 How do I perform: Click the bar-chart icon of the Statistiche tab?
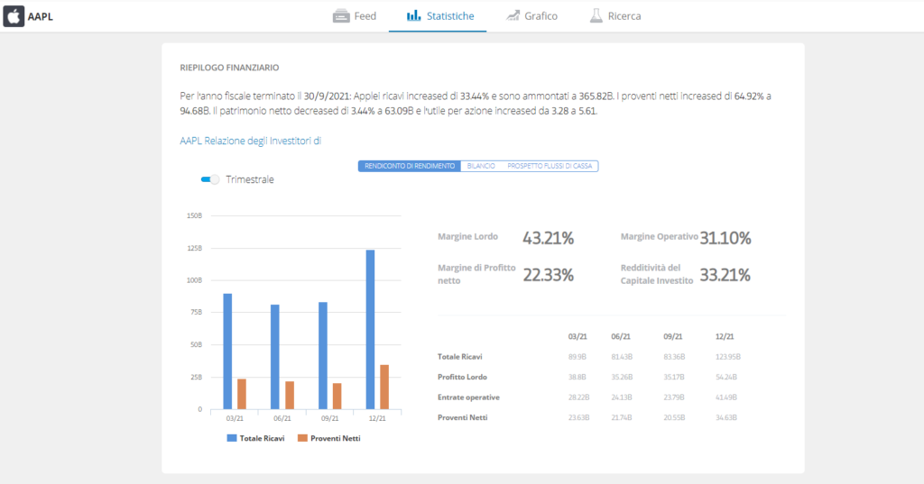click(413, 15)
